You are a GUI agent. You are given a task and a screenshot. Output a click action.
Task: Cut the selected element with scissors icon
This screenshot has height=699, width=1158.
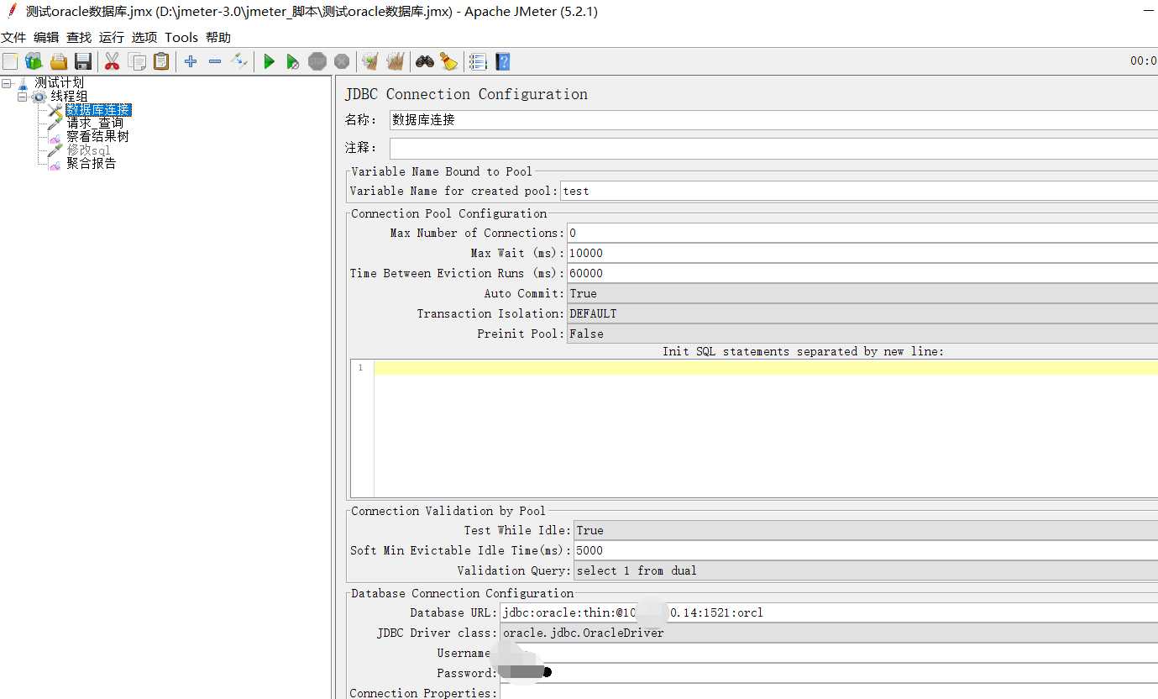[112, 61]
